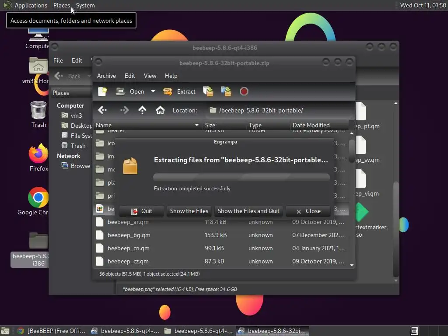Image resolution: width=448 pixels, height=336 pixels.
Task: Click folder icon of 'pla' row
Action: point(100,182)
